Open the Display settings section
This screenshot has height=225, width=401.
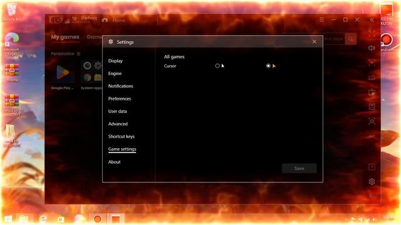(x=115, y=61)
